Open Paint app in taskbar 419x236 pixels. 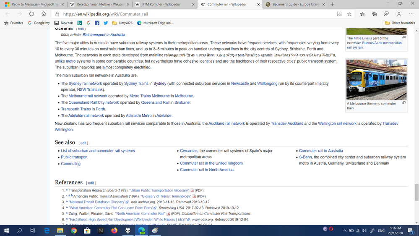pyautogui.click(x=155, y=231)
